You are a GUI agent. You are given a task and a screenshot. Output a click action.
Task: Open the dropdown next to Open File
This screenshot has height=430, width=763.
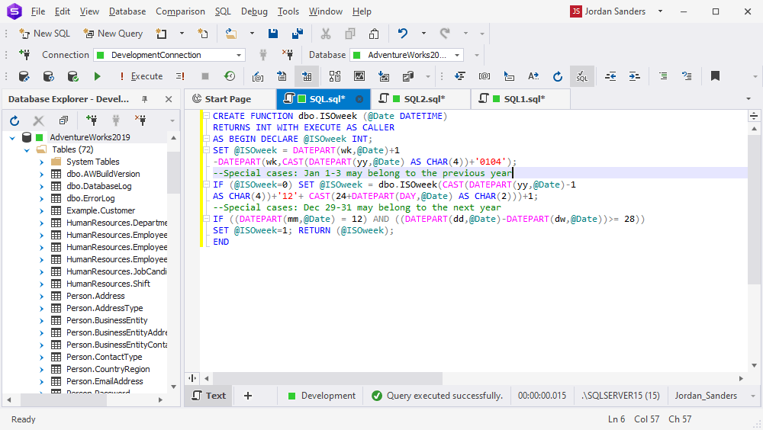[x=252, y=33]
